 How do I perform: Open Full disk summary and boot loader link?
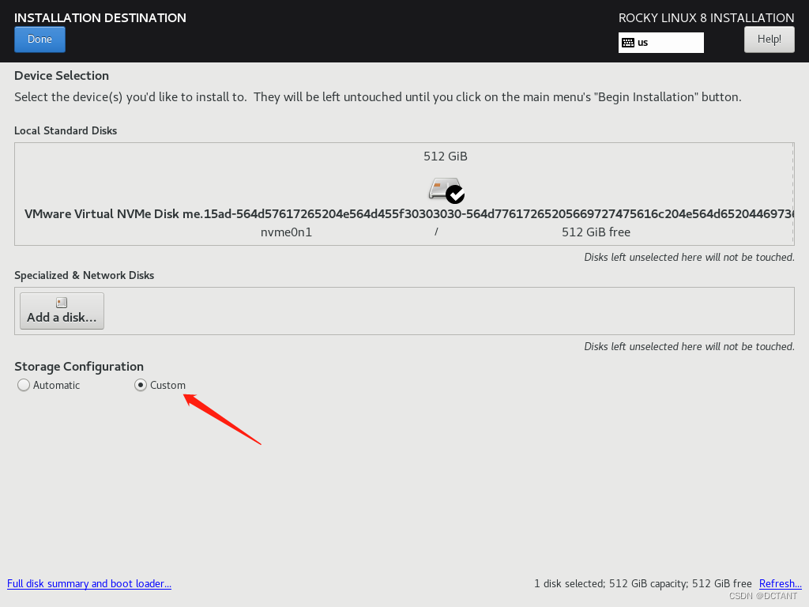89,583
